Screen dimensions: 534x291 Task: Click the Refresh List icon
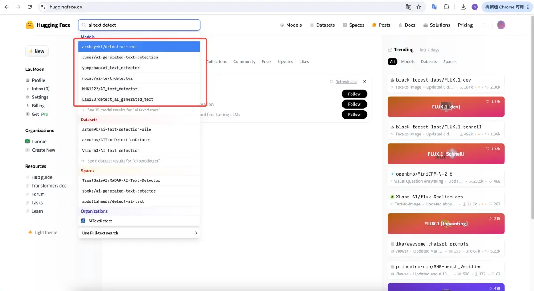332,82
